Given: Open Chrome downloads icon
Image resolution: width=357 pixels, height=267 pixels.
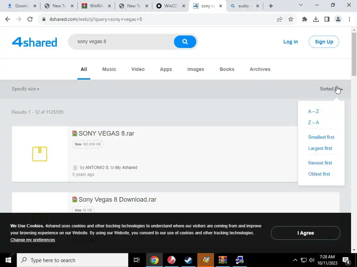Looking at the screenshot, I should [316, 19].
